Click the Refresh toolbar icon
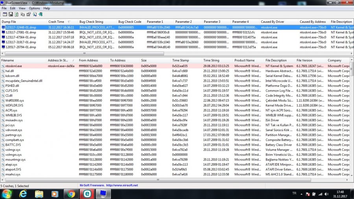354x199 pixels. point(17,15)
